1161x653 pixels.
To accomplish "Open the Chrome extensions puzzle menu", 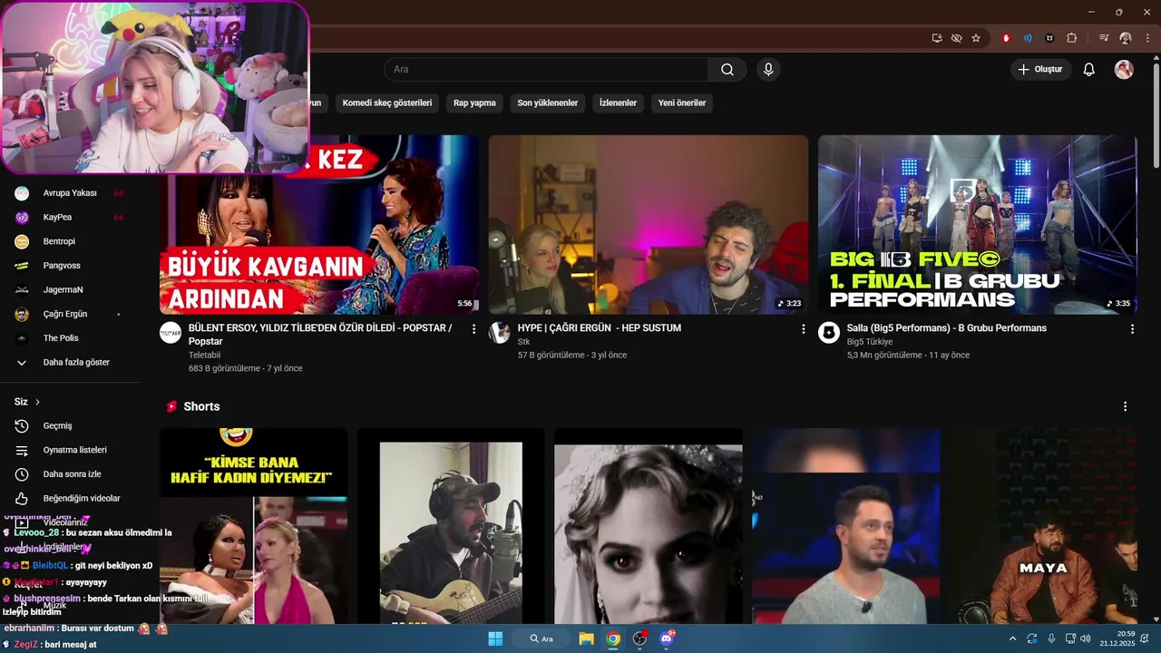I will click(1072, 38).
